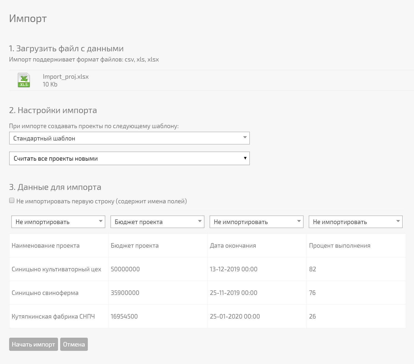This screenshot has height=364, width=414.
Task: Click percent value '76'
Action: coord(312,293)
